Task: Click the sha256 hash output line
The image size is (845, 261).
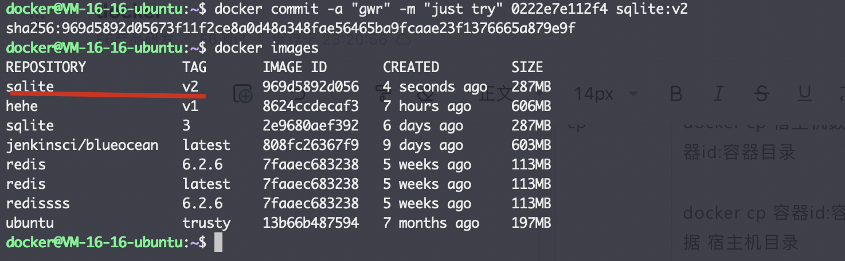Action: pos(291,28)
